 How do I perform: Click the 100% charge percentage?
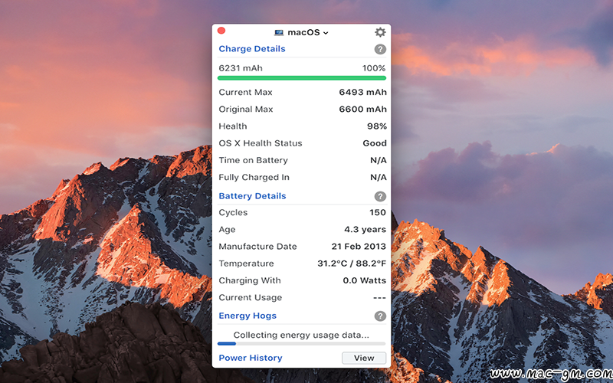pos(374,68)
